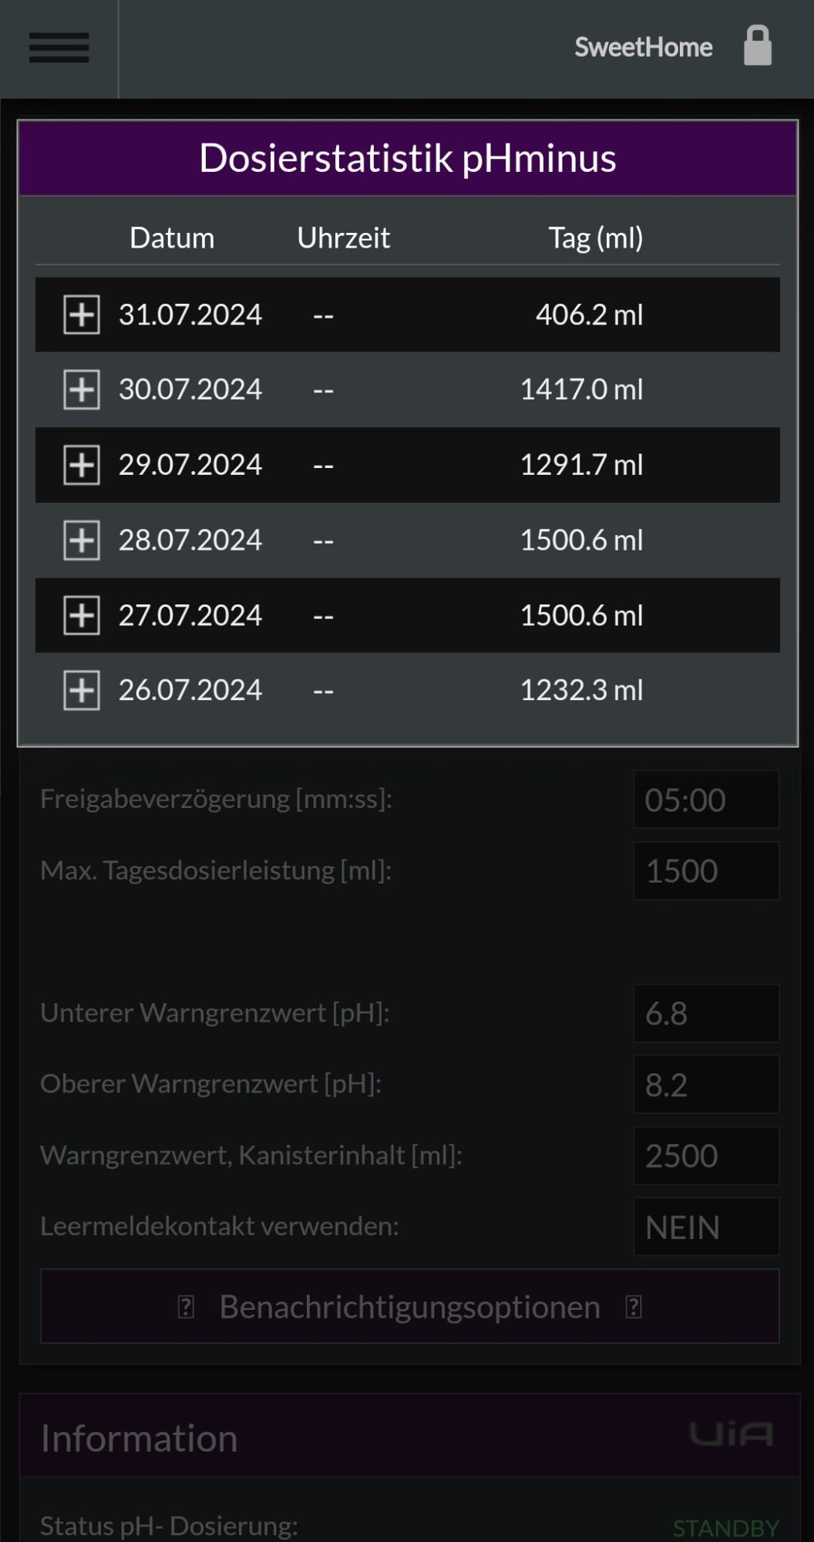Screen dimensions: 814x1542
Task: Open the Benachrichtigungsoptionen button
Action: pos(409,1307)
